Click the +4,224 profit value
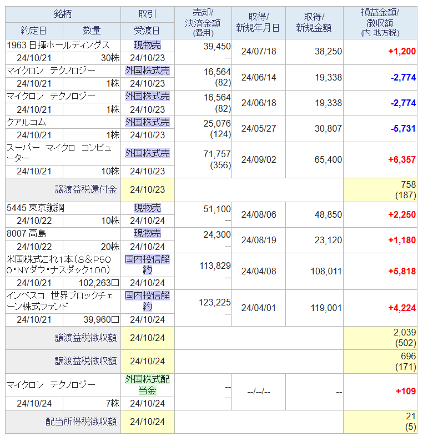Image resolution: width=423 pixels, height=441 pixels. pos(402,308)
